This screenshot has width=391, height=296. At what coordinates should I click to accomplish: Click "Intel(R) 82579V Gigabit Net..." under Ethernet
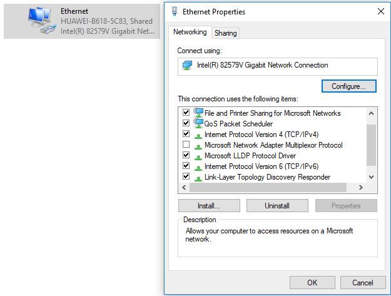point(108,31)
